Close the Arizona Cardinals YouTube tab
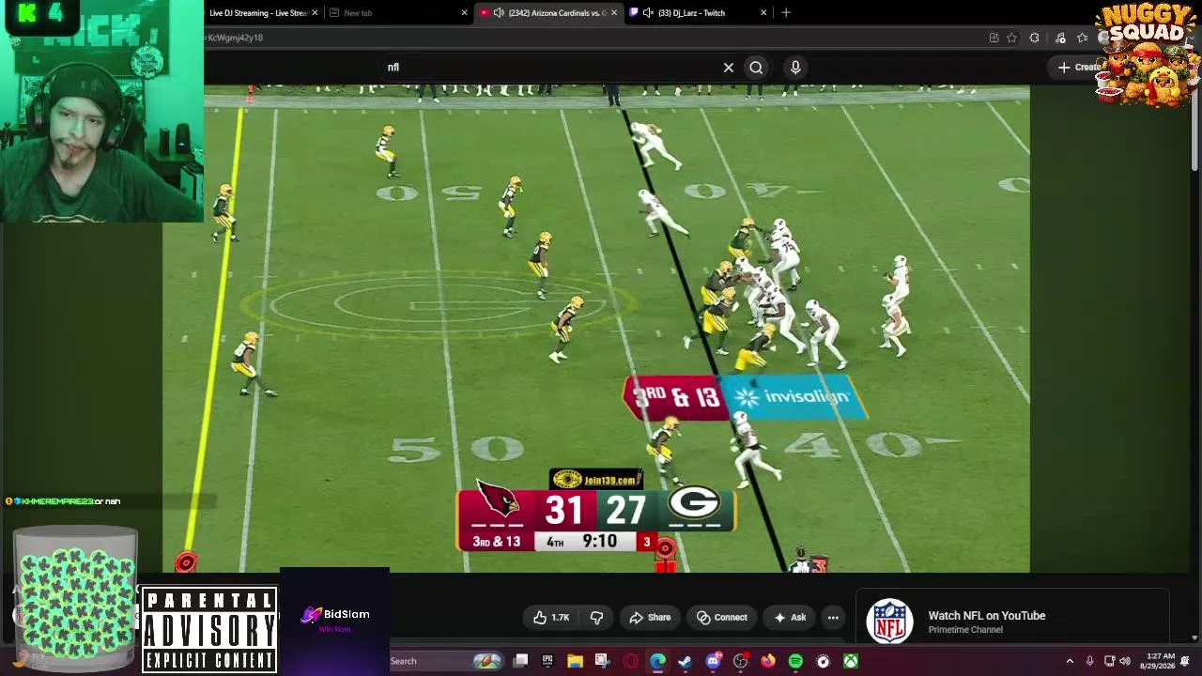 [614, 13]
